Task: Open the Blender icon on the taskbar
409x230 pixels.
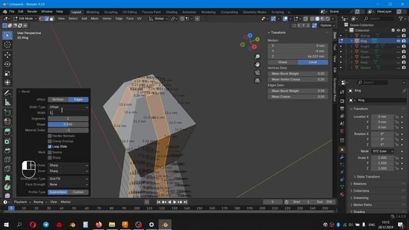Action: click(x=165, y=224)
